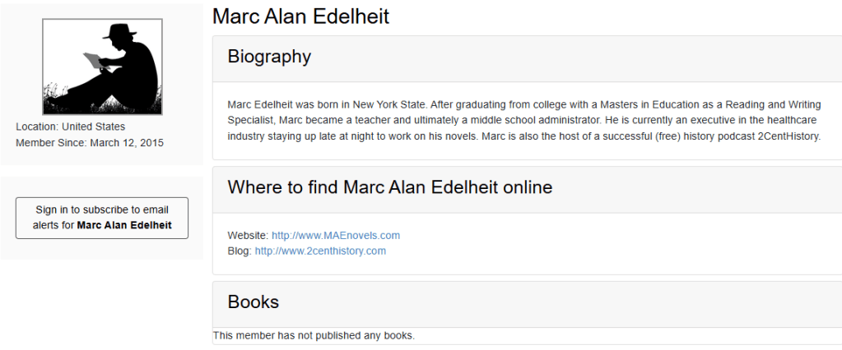Viewport: 842px width, 350px height.
Task: Select the Where to find online heading
Action: (x=389, y=187)
